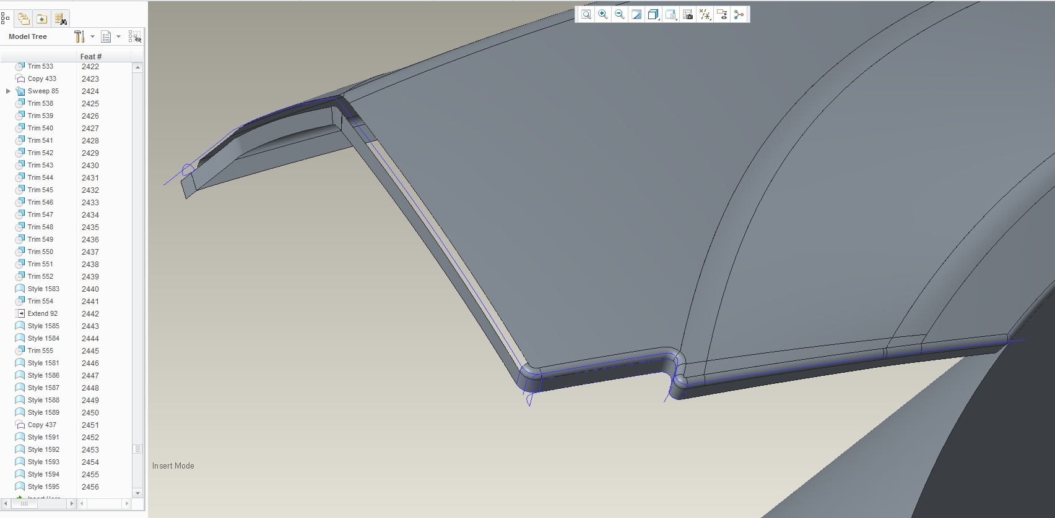
Task: Click the Annotation Display eye icon
Action: coord(722,15)
